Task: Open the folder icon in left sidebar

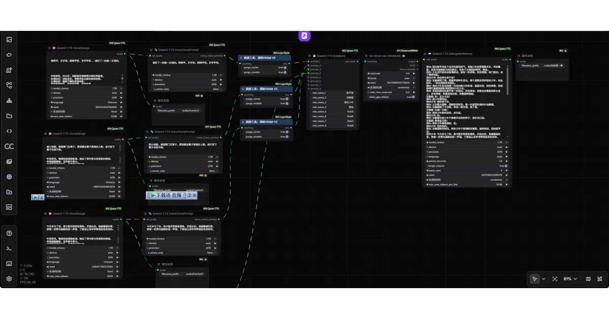Action: (x=9, y=116)
